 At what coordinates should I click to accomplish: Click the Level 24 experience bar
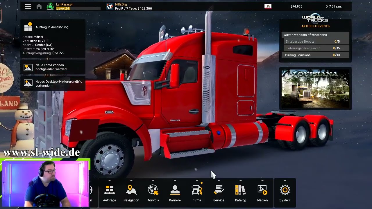coord(78,8)
